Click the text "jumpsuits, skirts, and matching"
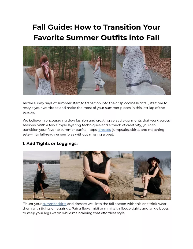The height and width of the screenshot is (249, 193). [138, 130]
